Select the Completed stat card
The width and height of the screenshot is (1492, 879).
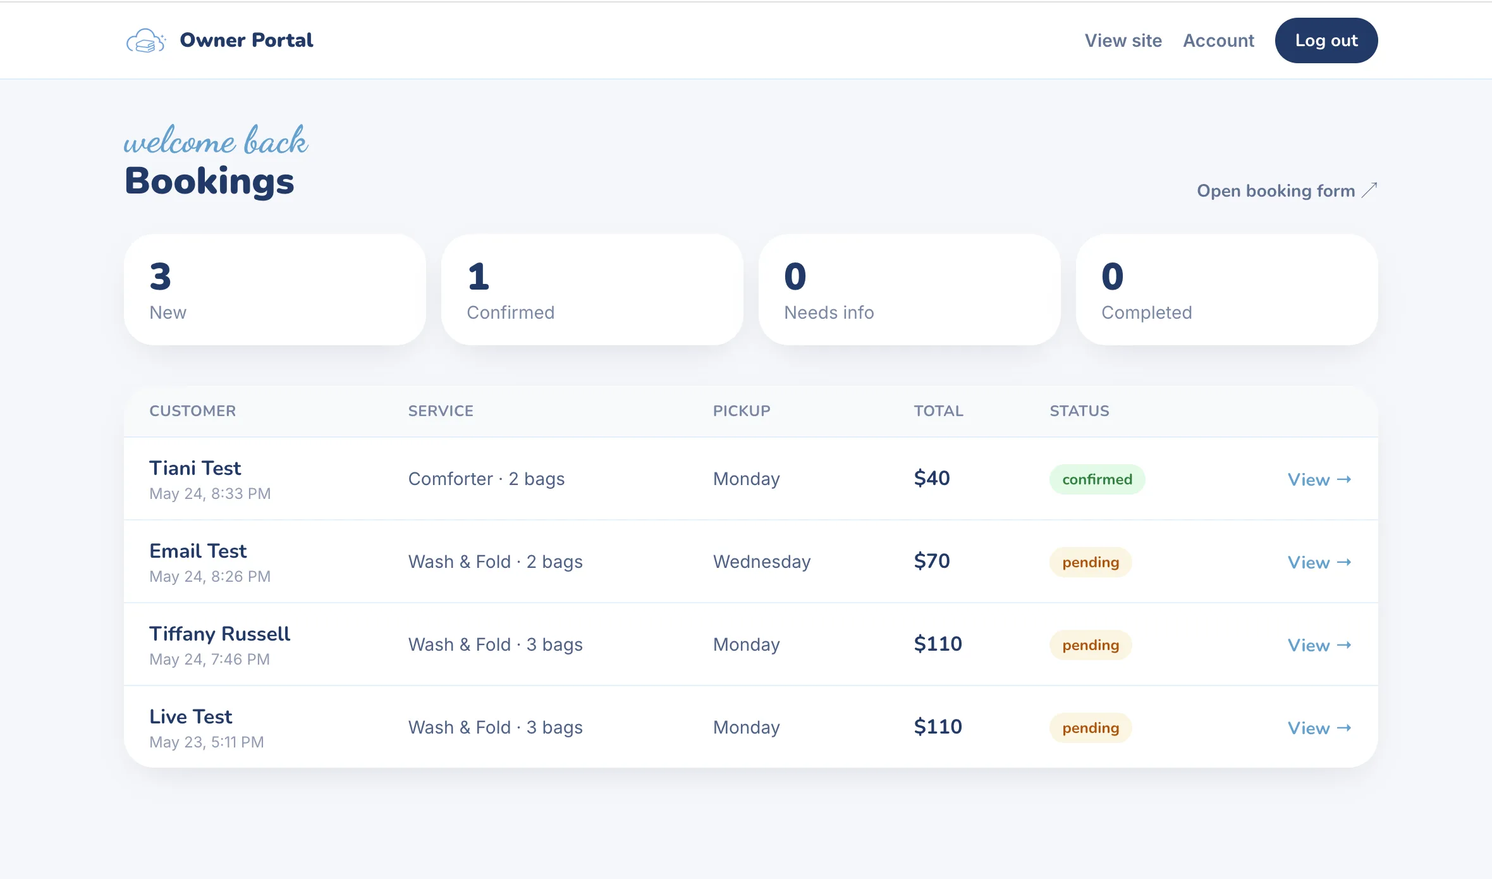tap(1226, 290)
